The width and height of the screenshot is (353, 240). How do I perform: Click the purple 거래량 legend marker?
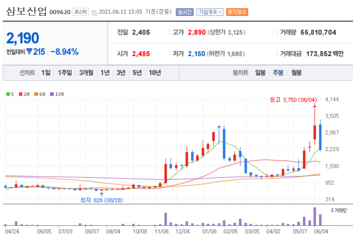(332, 210)
